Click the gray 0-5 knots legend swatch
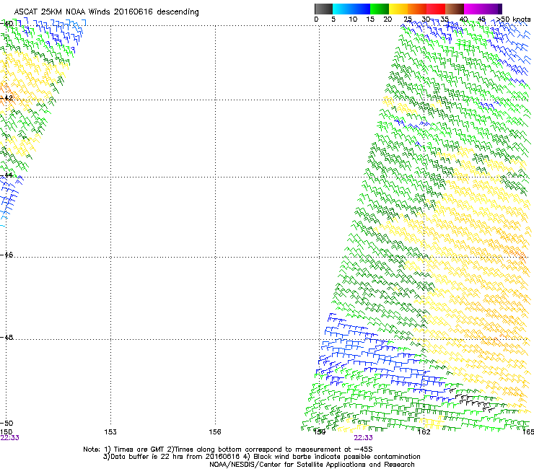Image resolution: width=534 pixels, height=469 pixels. coord(323,9)
